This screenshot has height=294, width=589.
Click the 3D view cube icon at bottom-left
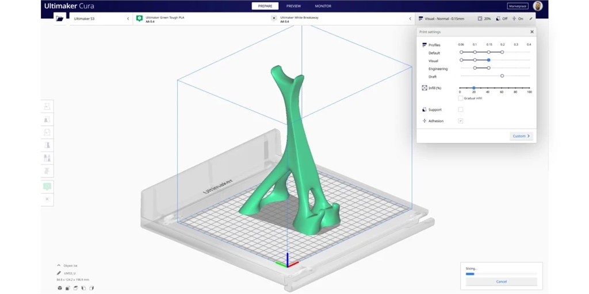click(60, 288)
